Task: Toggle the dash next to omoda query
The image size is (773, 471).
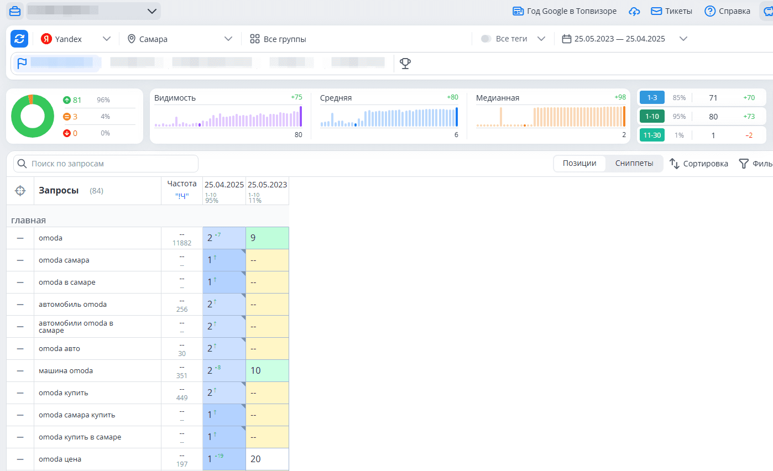Action: tap(20, 238)
